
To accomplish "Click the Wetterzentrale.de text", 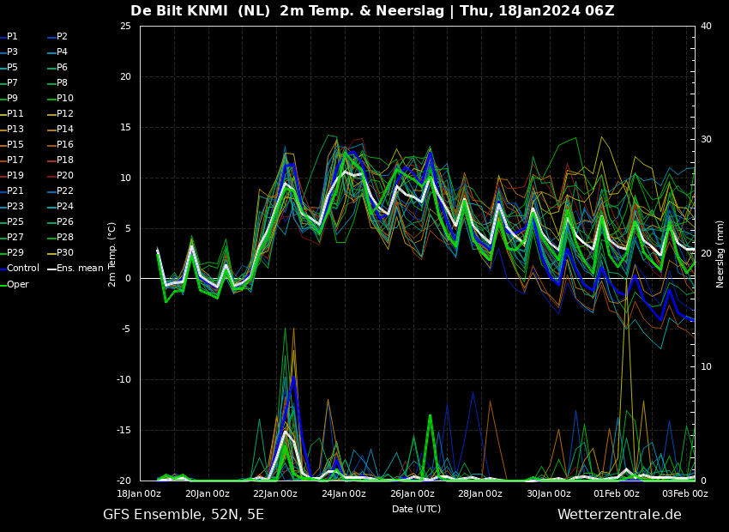I will click(619, 514).
